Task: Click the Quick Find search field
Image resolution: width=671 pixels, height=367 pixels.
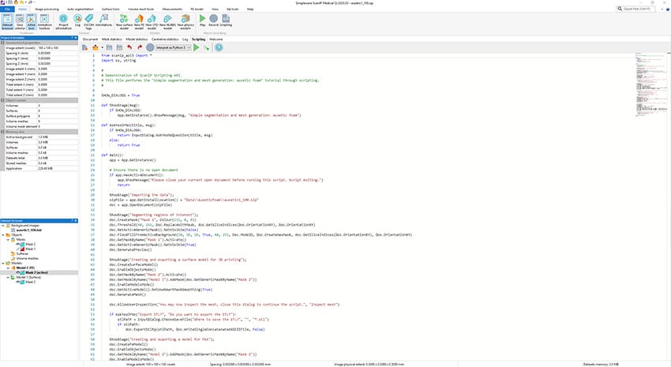Action: click(x=635, y=9)
